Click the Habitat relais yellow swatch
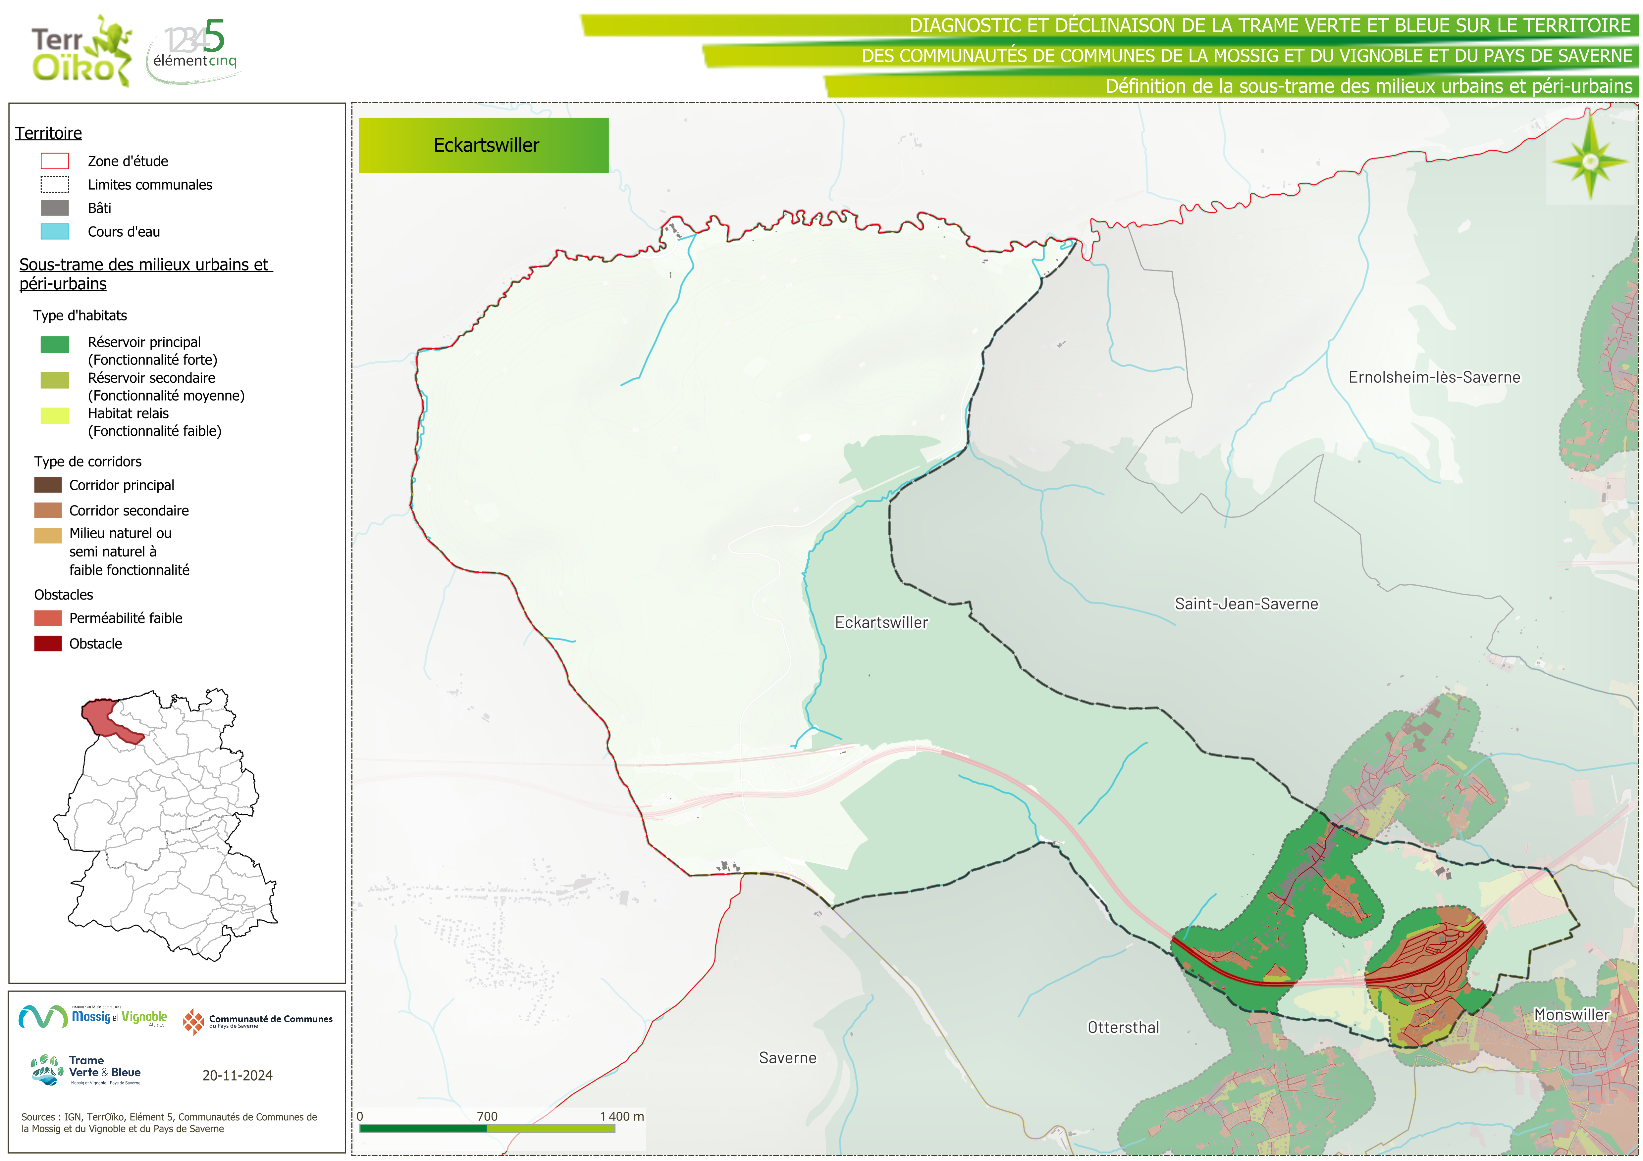 click(x=55, y=415)
